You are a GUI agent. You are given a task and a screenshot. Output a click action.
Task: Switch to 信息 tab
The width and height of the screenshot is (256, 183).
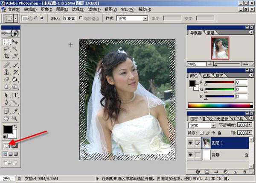point(210,32)
